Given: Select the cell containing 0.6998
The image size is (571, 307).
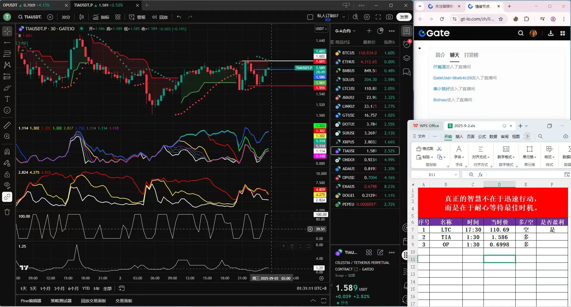Looking at the screenshot, I should point(500,245).
